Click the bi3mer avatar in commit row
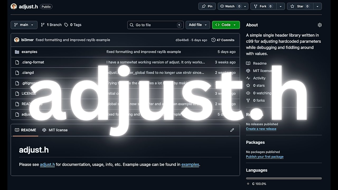 (17, 40)
